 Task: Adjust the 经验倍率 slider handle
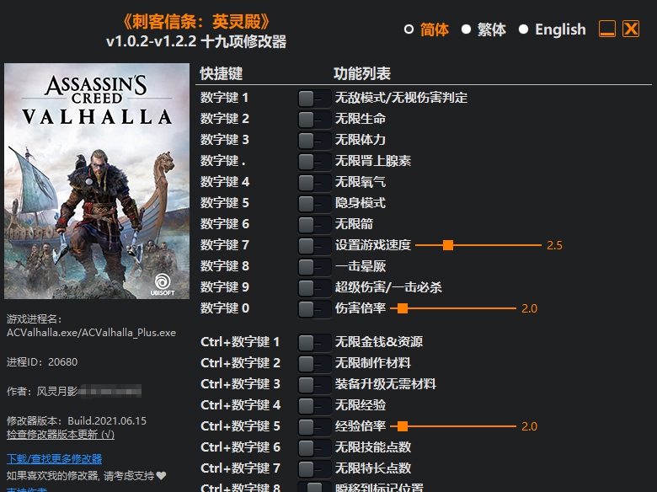[403, 426]
